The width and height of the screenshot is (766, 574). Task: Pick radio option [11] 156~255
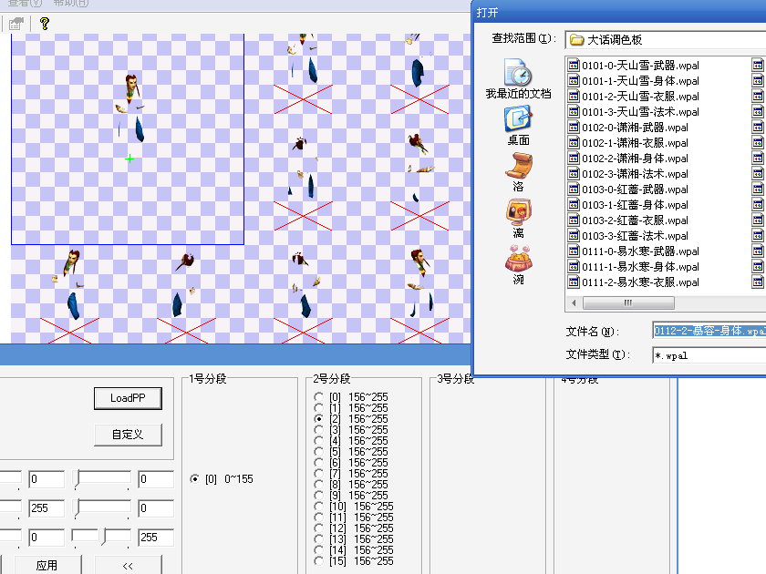pyautogui.click(x=318, y=517)
